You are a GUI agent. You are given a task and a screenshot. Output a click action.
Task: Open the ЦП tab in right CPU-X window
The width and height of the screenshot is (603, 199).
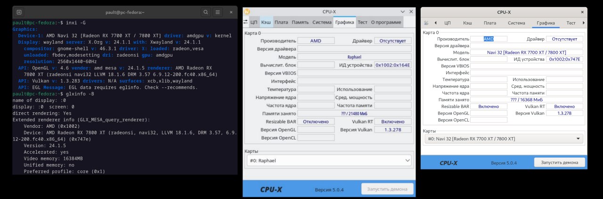click(x=448, y=23)
